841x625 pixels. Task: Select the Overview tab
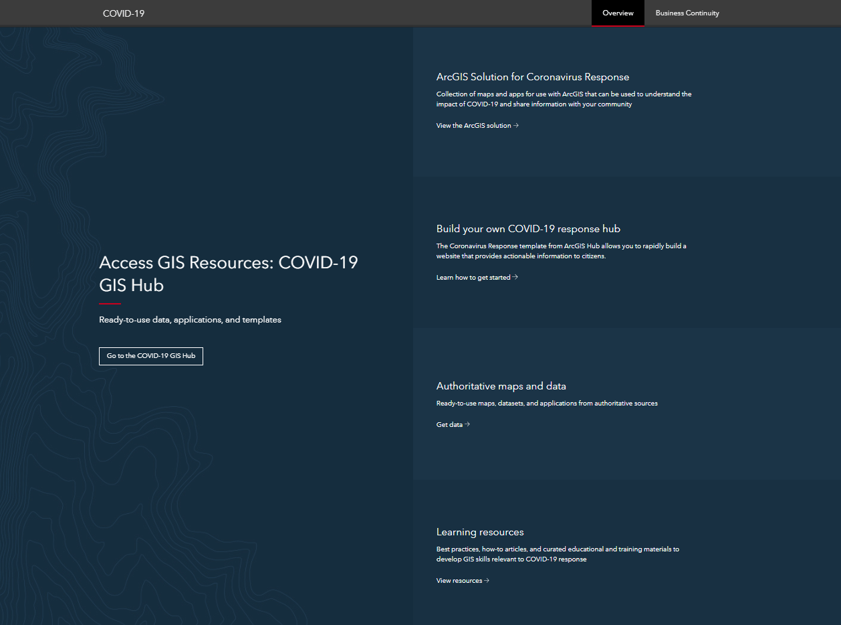pyautogui.click(x=617, y=13)
